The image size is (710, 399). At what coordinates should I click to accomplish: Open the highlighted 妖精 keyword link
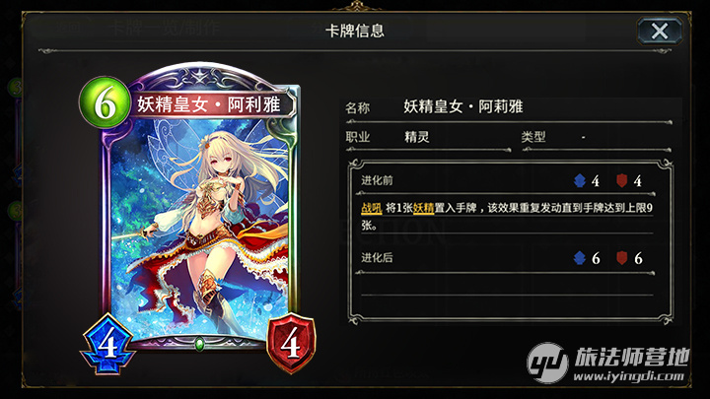coord(423,208)
